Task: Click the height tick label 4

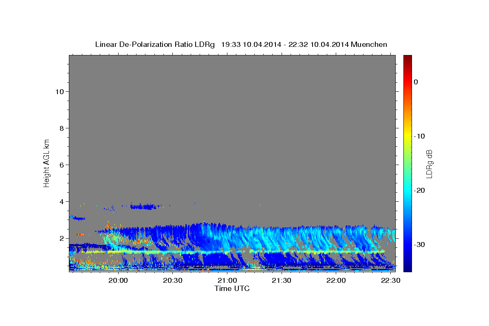Action: (x=61, y=201)
